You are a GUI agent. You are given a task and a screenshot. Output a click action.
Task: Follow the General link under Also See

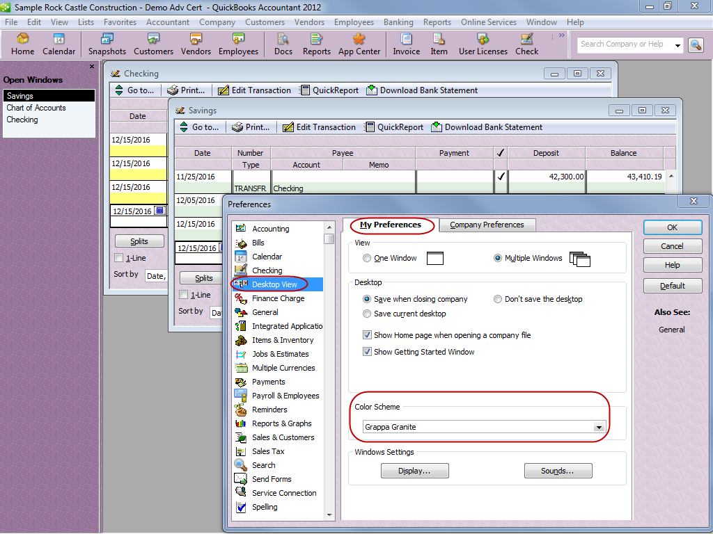pyautogui.click(x=672, y=330)
